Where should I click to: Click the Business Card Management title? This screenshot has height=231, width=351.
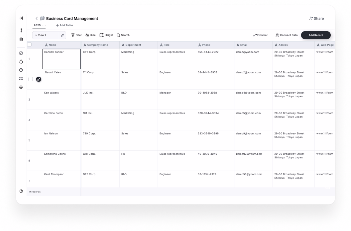pyautogui.click(x=72, y=19)
